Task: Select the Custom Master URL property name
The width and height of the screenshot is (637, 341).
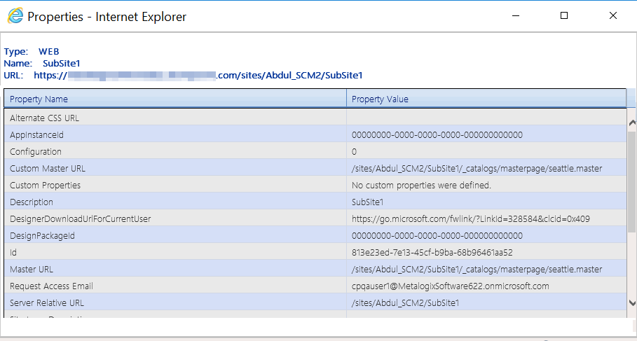Action: (x=48, y=168)
